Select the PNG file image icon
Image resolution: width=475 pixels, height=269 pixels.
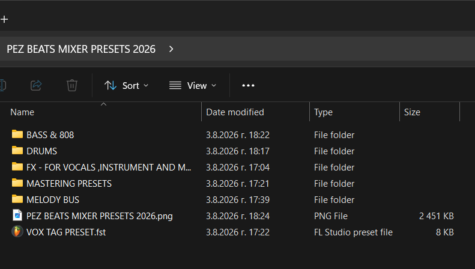(17, 216)
